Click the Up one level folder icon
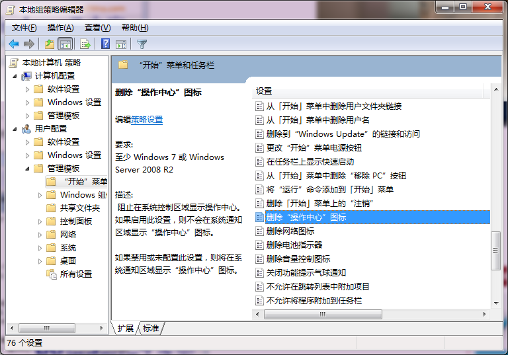The height and width of the screenshot is (355, 508). 50,44
